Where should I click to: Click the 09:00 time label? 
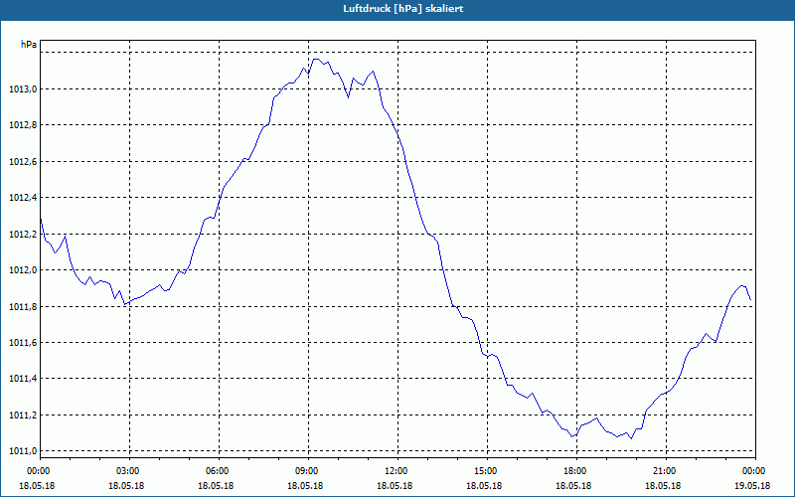308,471
